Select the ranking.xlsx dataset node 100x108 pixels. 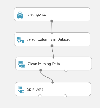pos(52,14)
